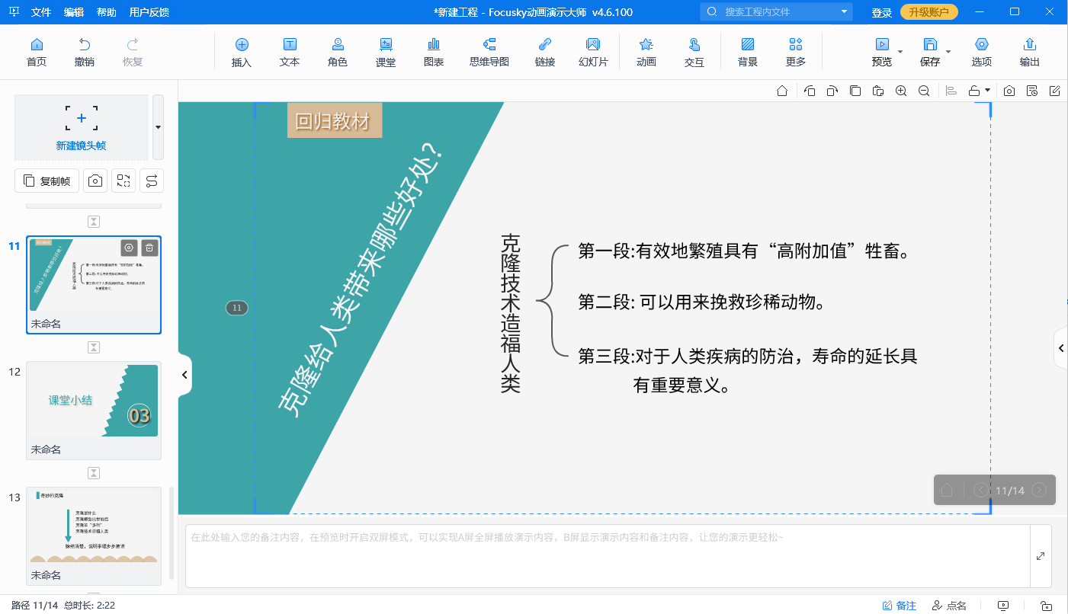Viewport: 1068px width, 614px height.
Task: Go to the 首页 home toolbar button
Action: (37, 53)
